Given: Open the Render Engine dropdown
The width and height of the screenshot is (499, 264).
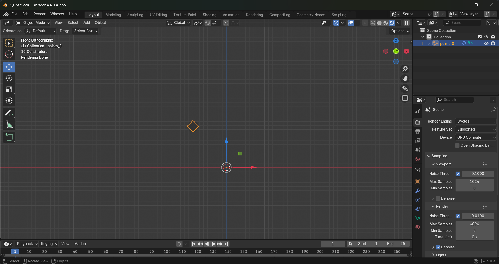Looking at the screenshot, I should [476, 121].
